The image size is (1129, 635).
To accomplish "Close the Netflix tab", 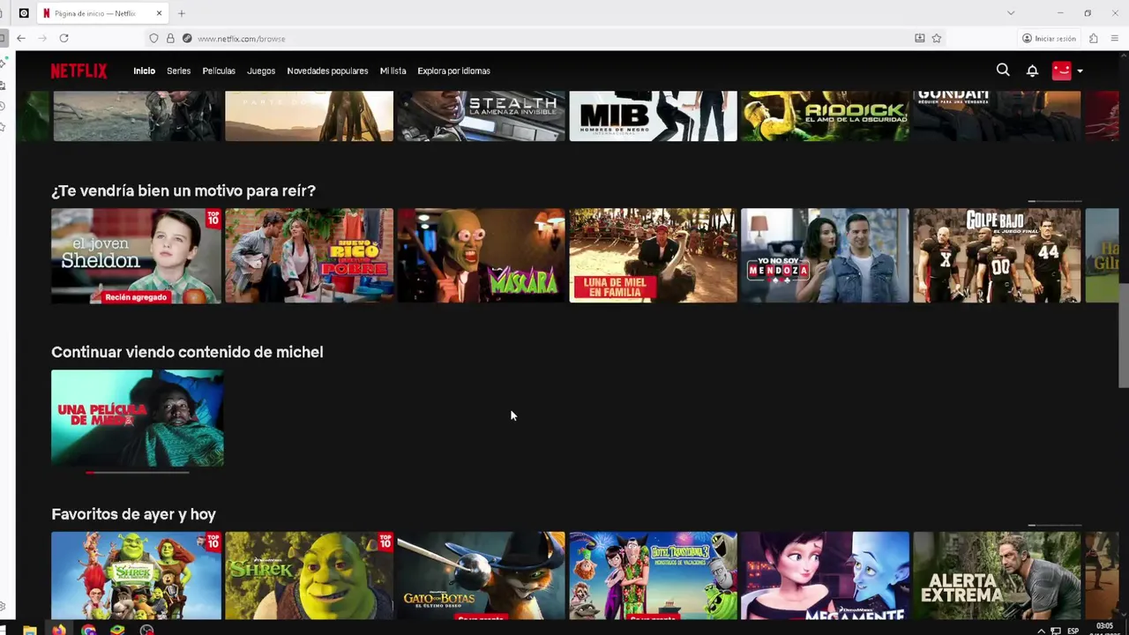I will (159, 13).
